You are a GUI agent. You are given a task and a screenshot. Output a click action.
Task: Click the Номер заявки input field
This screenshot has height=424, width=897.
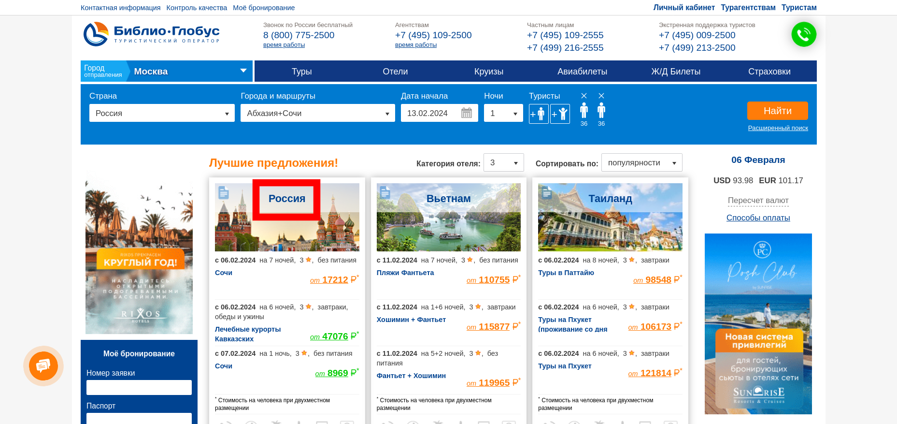[139, 387]
